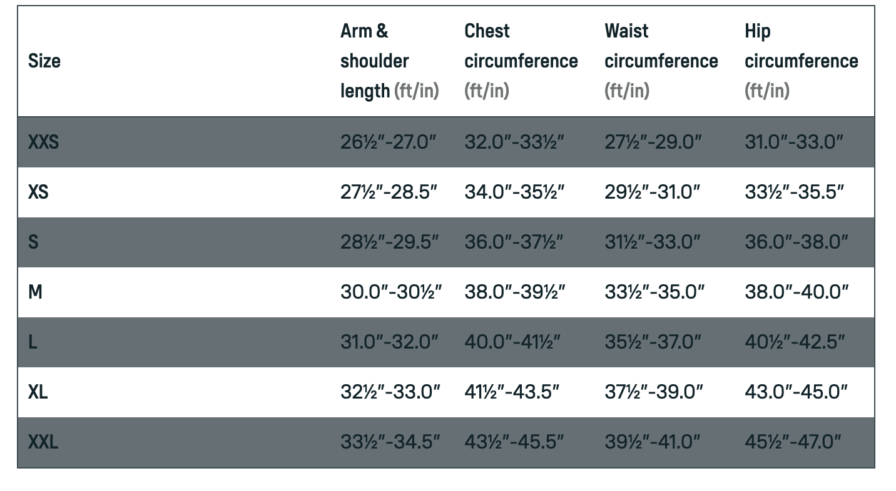Click the XXS chest value 32.0″-33½″

(514, 142)
